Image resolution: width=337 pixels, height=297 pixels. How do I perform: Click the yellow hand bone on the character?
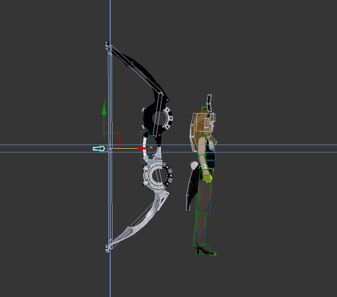pyautogui.click(x=207, y=176)
